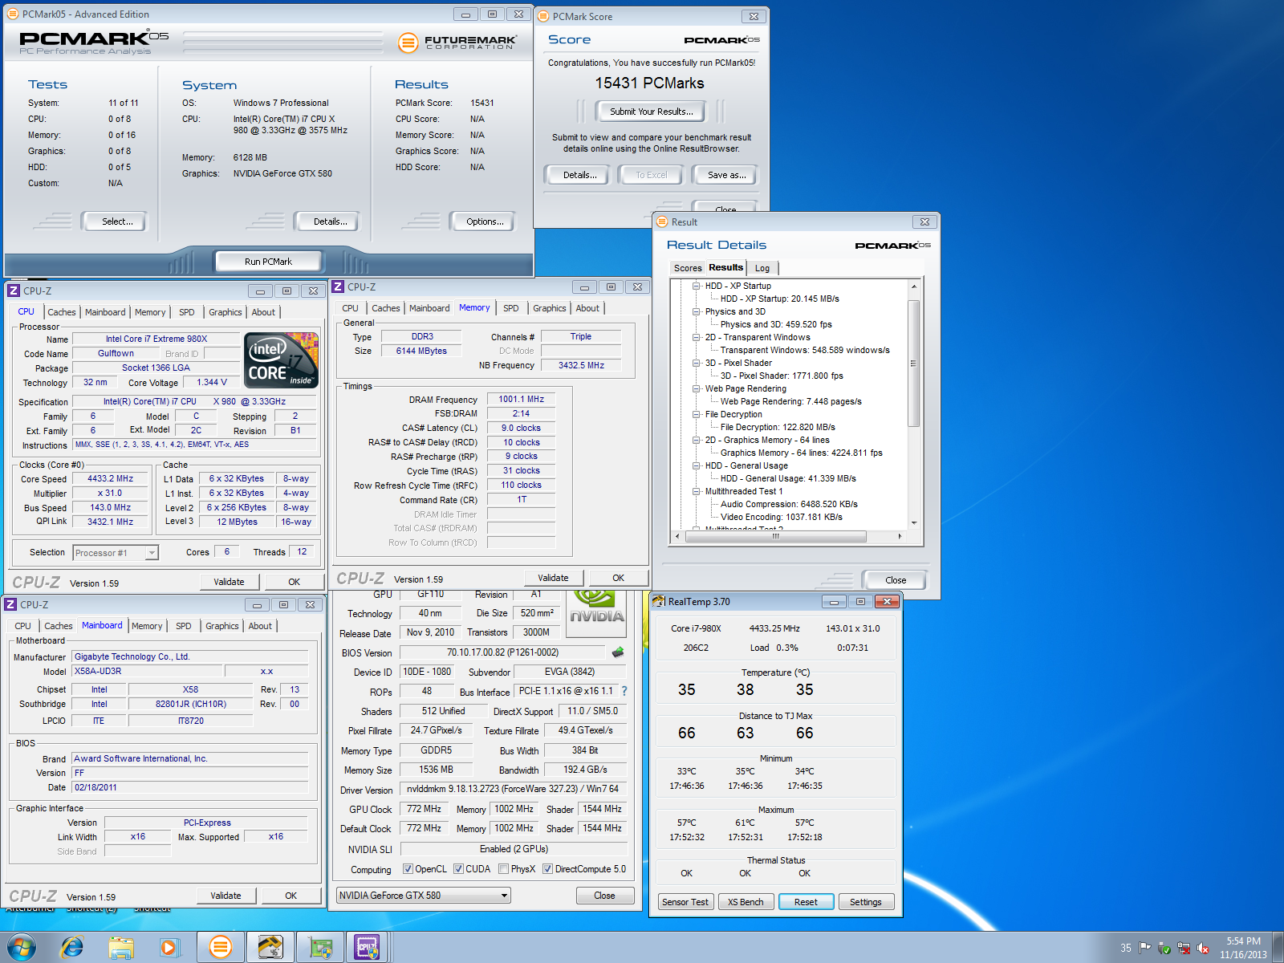
Task: Click the RealTemp 3.70 title bar icon
Action: pos(659,601)
